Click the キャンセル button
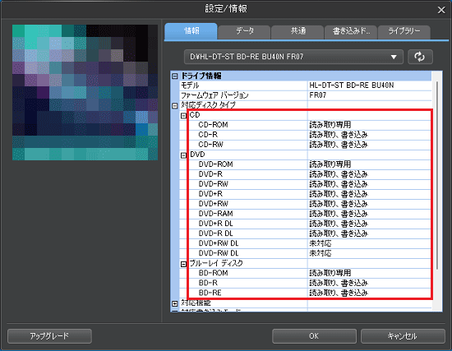The width and height of the screenshot is (452, 351). [403, 336]
